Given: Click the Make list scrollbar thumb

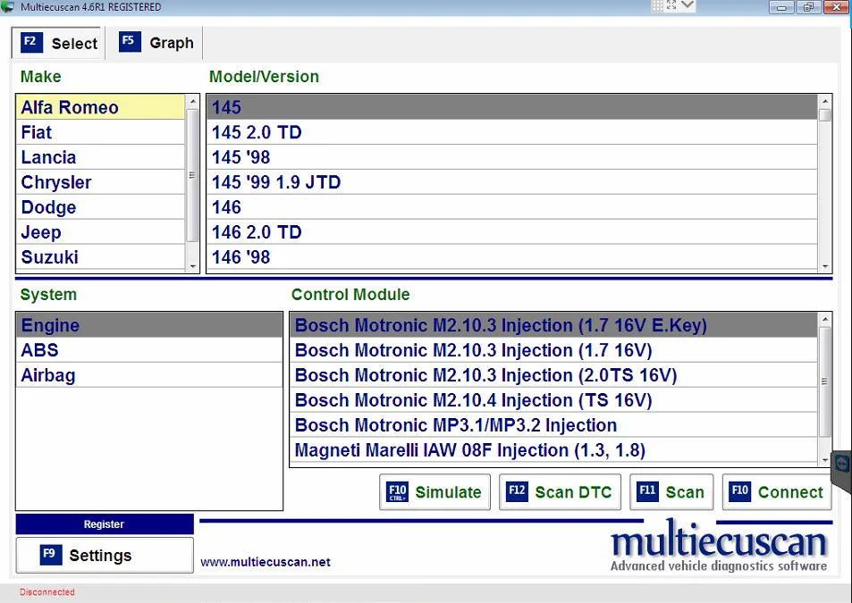Looking at the screenshot, I should click(x=192, y=175).
